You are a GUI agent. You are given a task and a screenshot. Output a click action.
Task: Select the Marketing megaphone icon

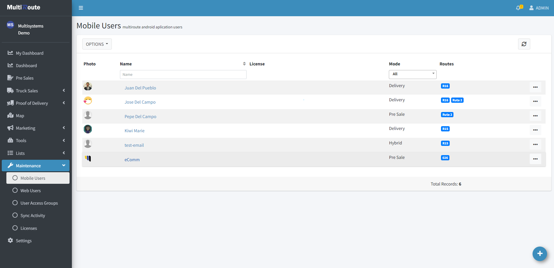coord(10,128)
